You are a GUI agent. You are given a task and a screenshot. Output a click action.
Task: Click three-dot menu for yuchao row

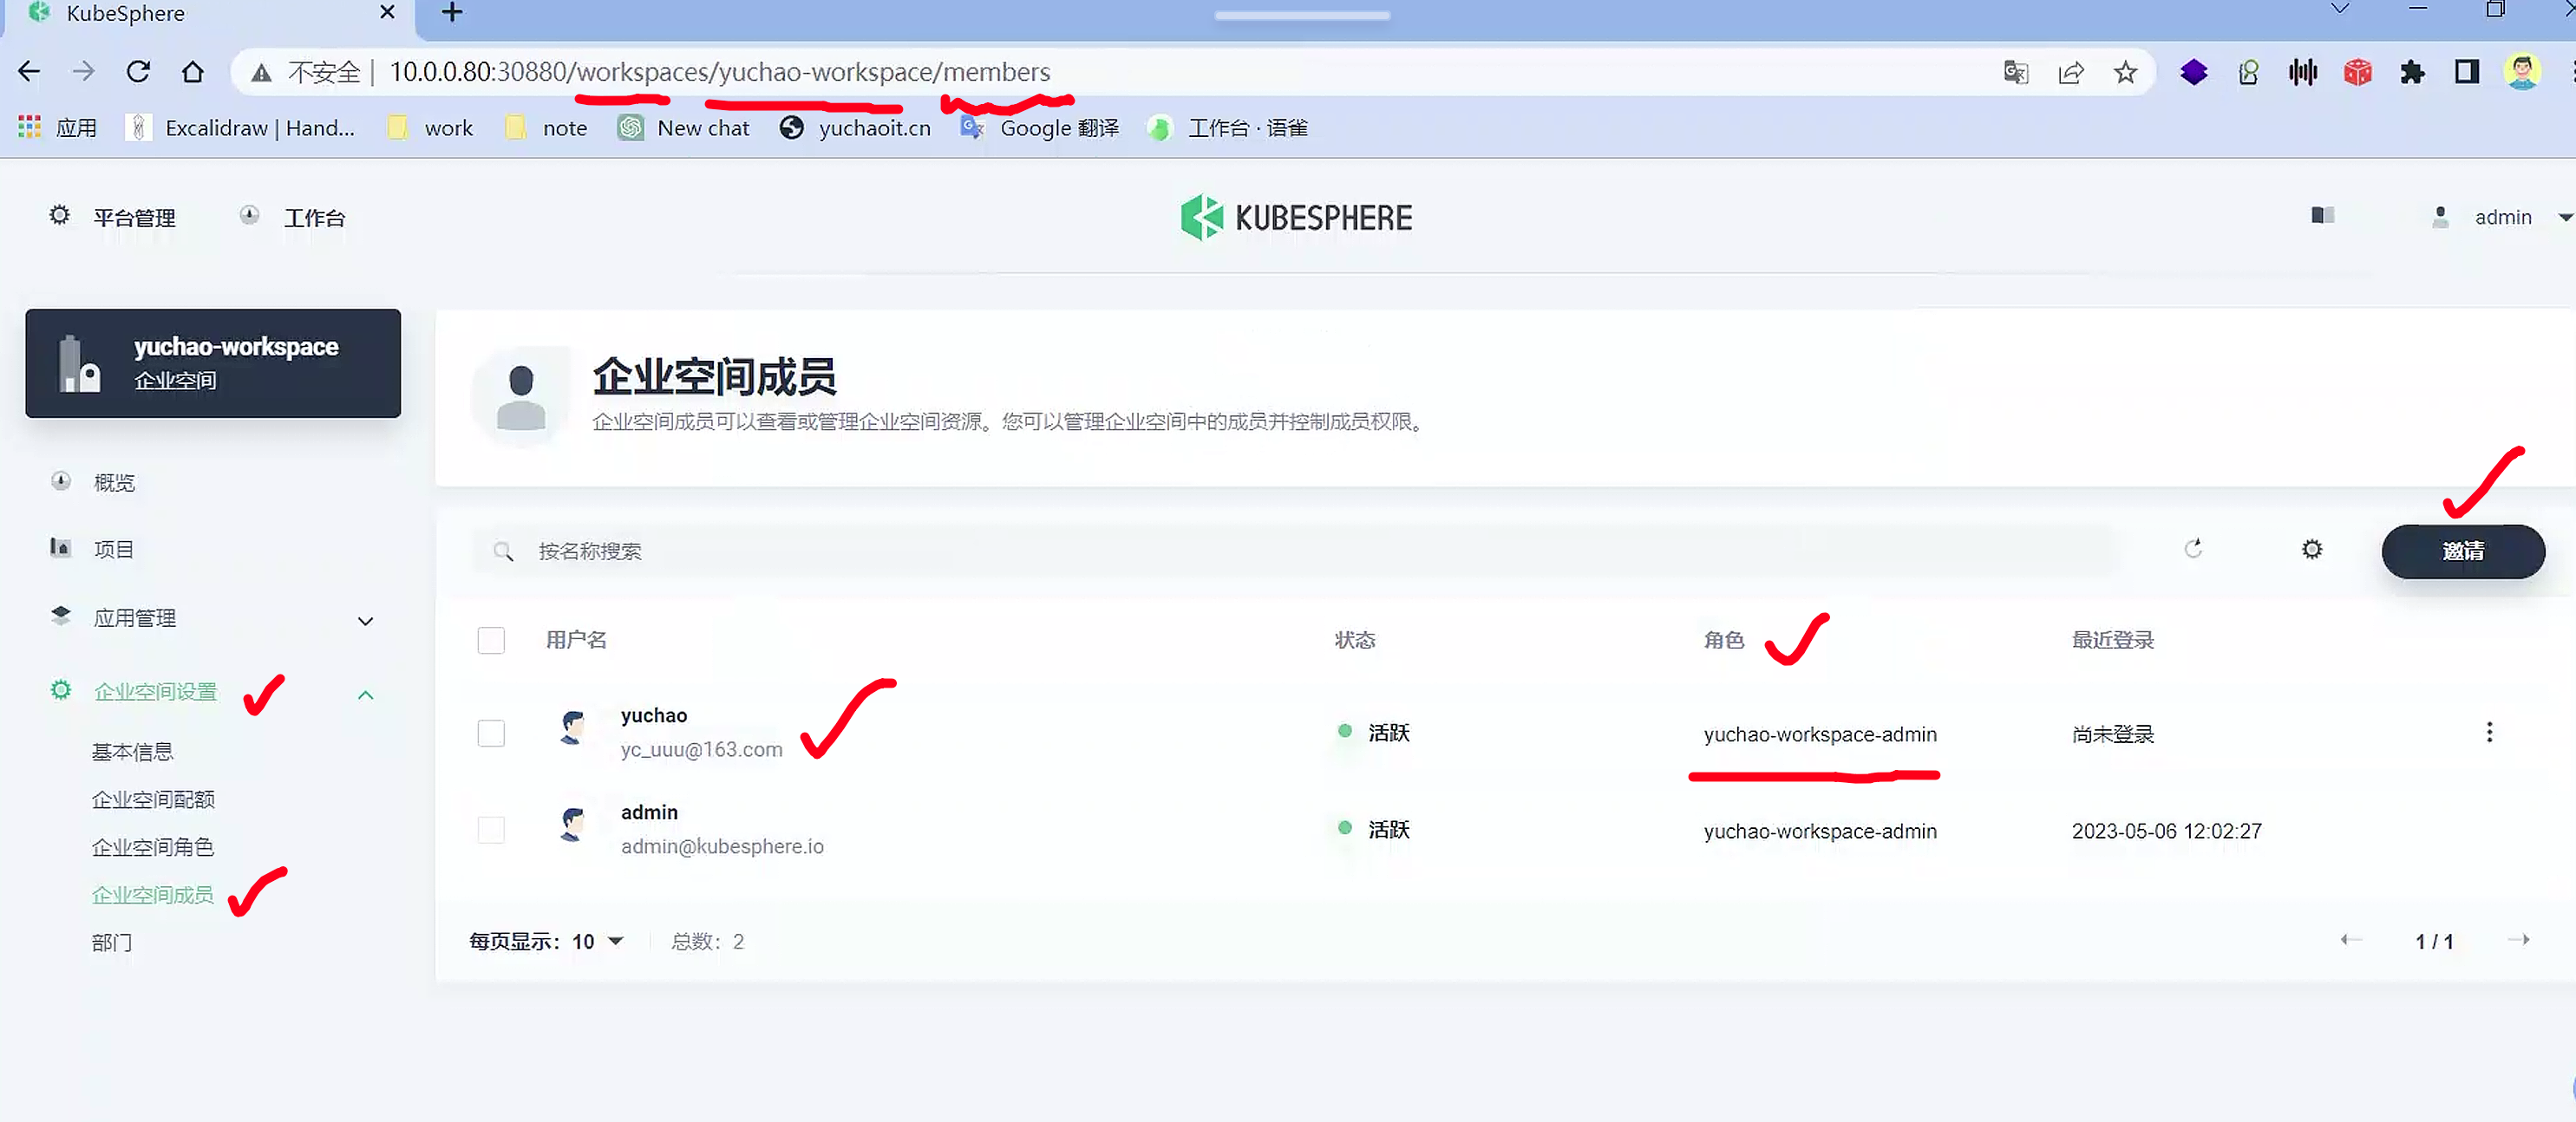pyautogui.click(x=2488, y=733)
